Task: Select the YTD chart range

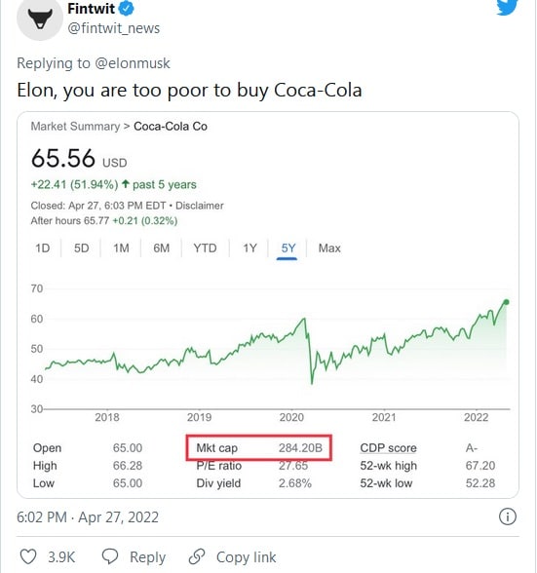Action: coord(205,248)
